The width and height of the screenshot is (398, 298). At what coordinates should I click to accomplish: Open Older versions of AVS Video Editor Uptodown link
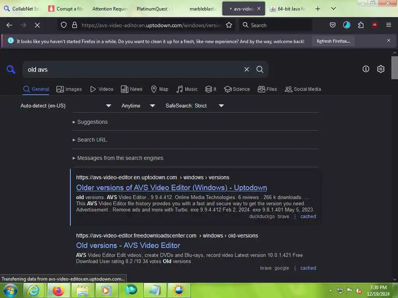point(171,187)
